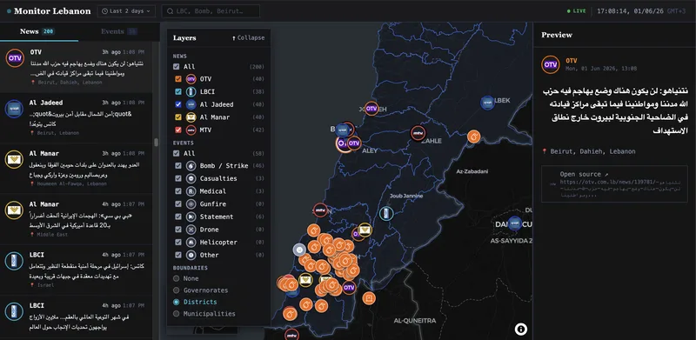Switch to the Events tab

118,31
